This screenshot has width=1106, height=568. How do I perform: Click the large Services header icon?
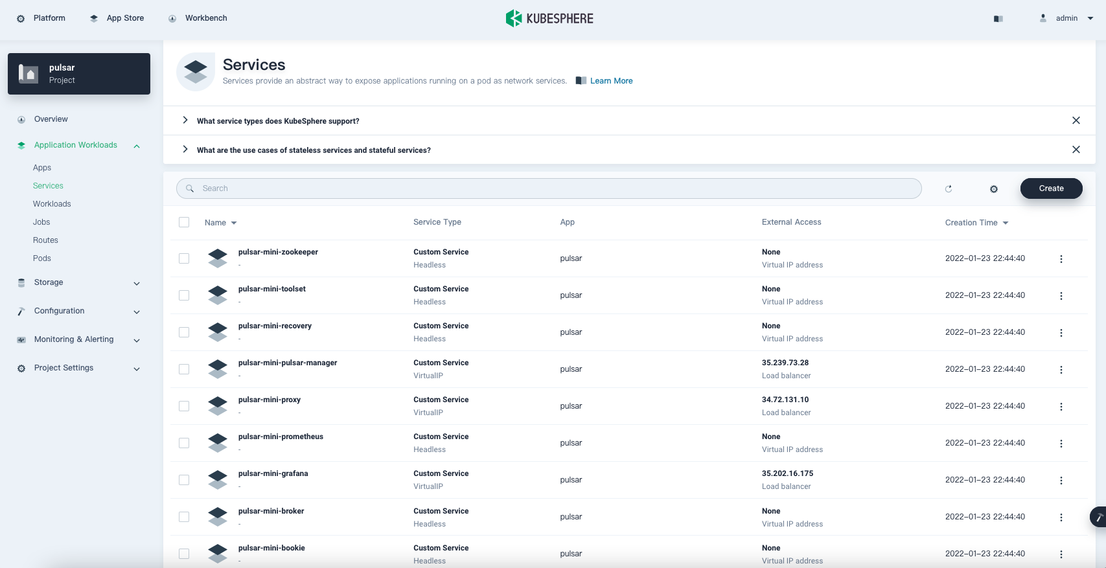coord(196,72)
